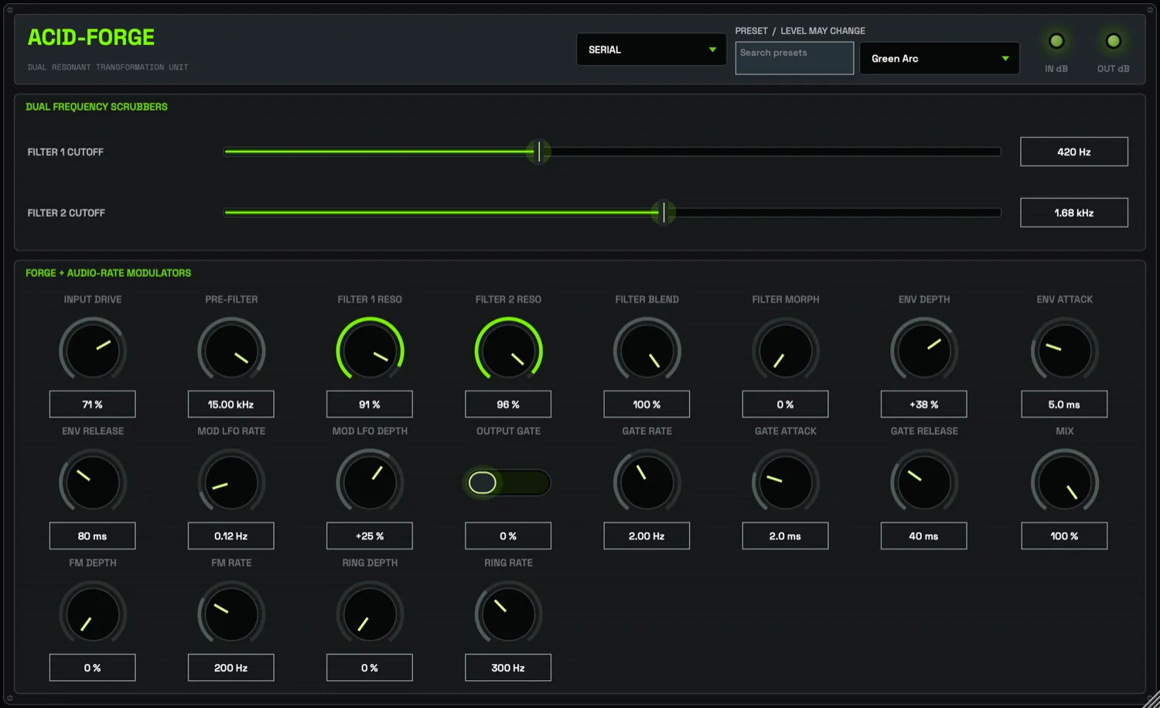1160x708 pixels.
Task: Click the resize grip in window corner
Action: pyautogui.click(x=1151, y=699)
